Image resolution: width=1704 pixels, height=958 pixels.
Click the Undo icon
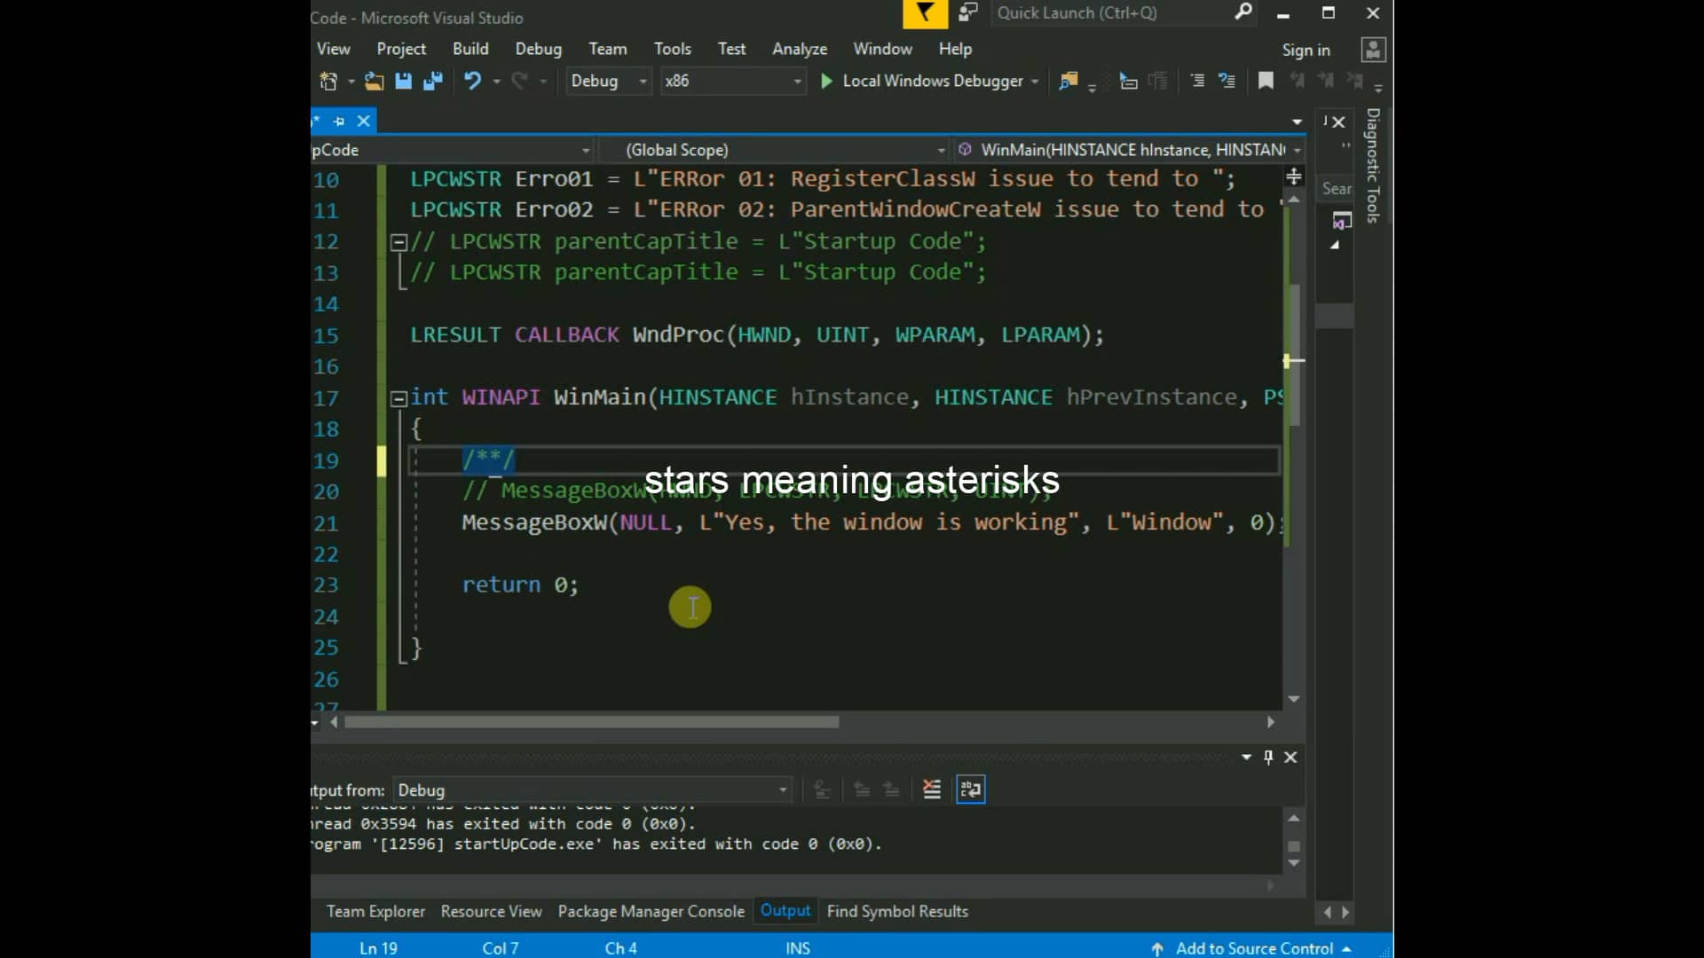pos(473,81)
